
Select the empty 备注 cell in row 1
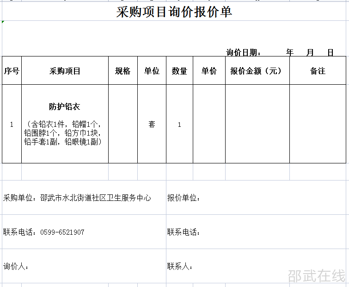pos(318,124)
